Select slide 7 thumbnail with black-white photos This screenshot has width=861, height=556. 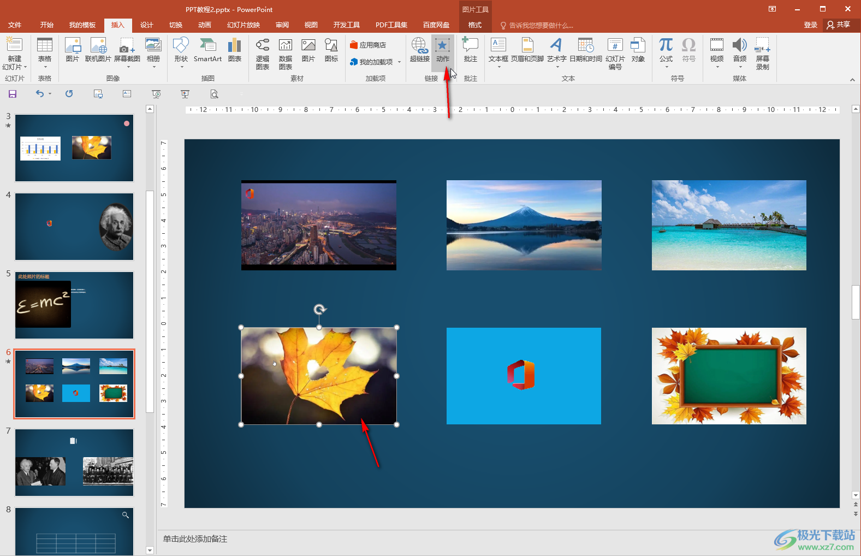point(74,463)
